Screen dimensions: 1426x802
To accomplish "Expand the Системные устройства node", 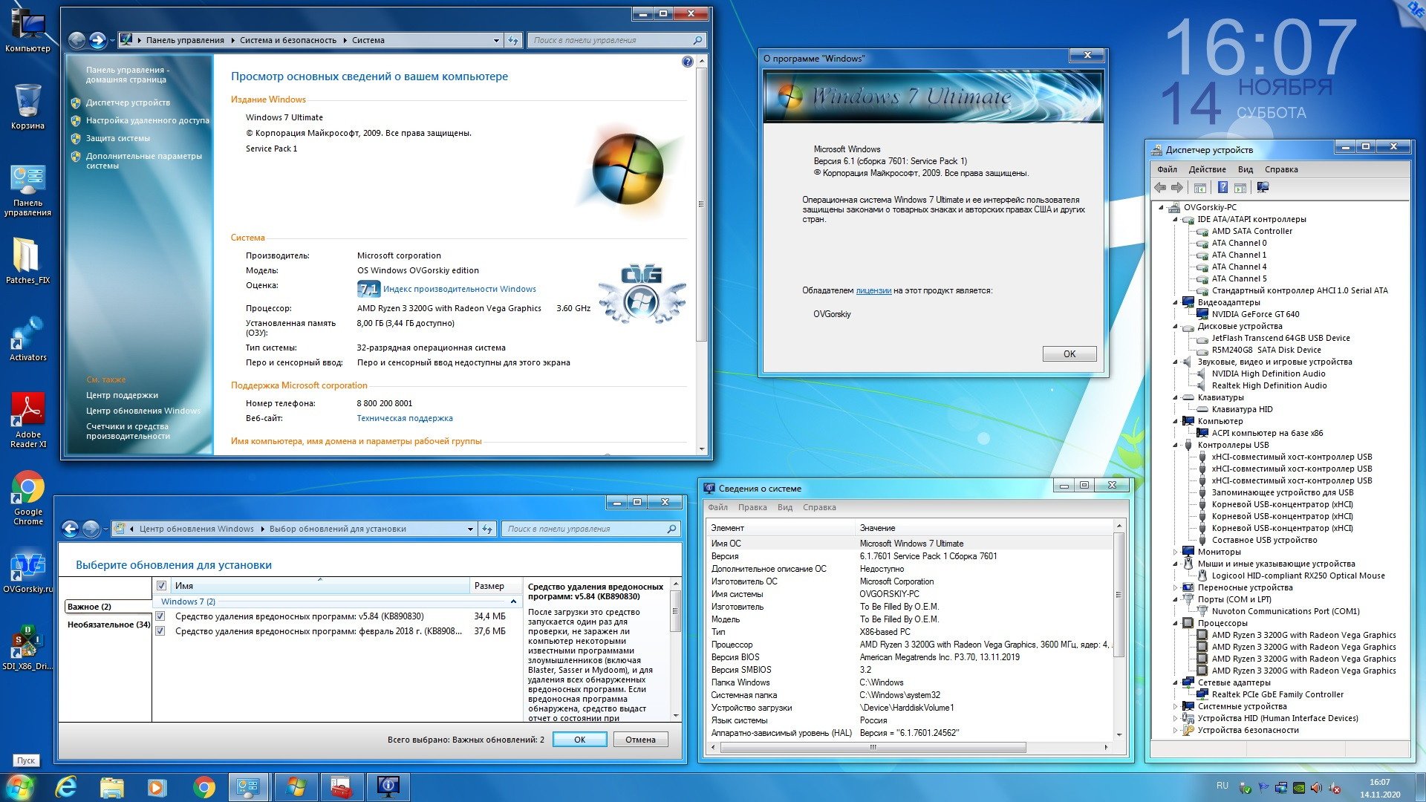I will pyautogui.click(x=1176, y=707).
